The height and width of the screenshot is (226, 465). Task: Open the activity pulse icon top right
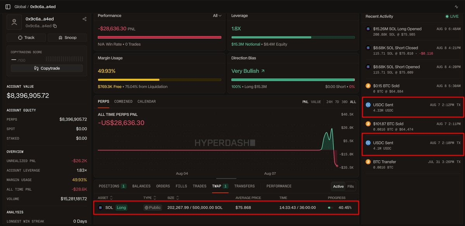point(456,7)
